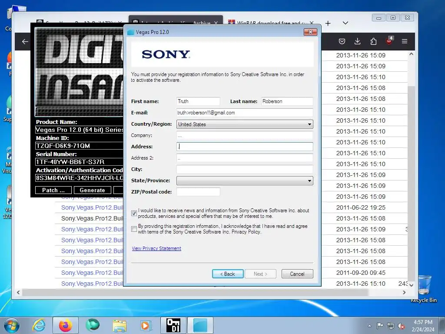Image resolution: width=445 pixels, height=334 pixels.
Task: Switch to Firefox in the taskbar
Action: coord(66,325)
